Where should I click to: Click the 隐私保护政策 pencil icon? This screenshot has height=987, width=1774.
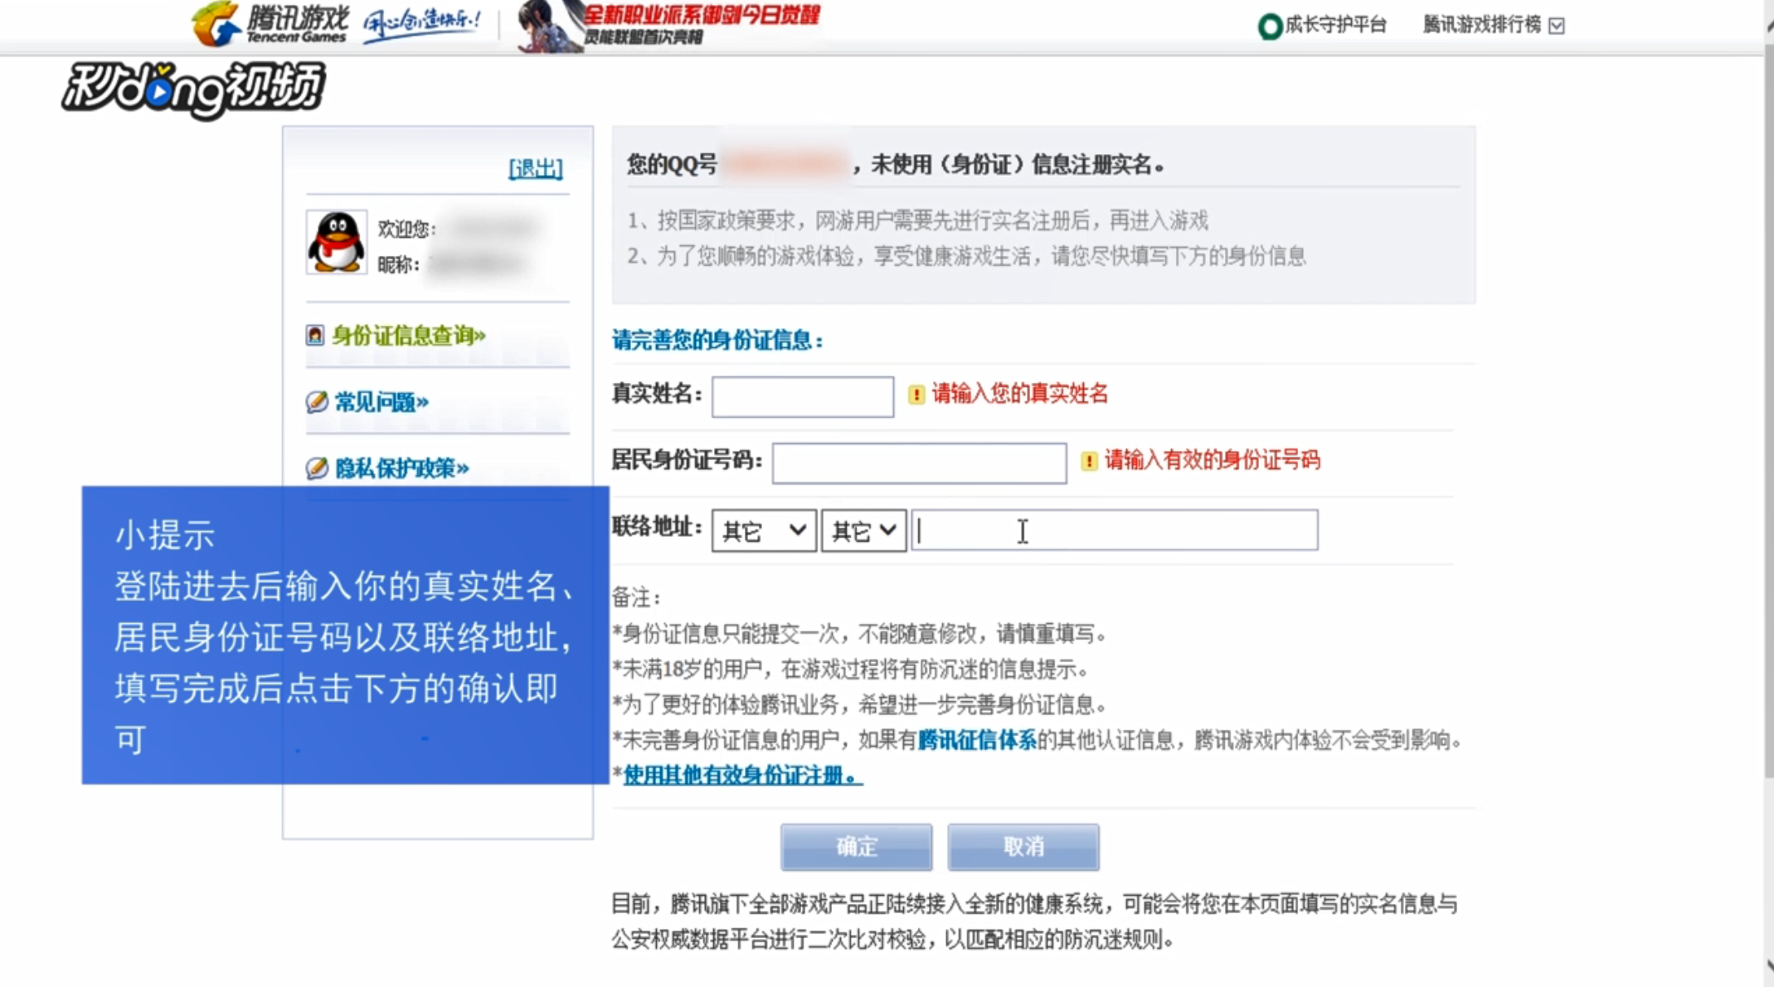pyautogui.click(x=317, y=468)
